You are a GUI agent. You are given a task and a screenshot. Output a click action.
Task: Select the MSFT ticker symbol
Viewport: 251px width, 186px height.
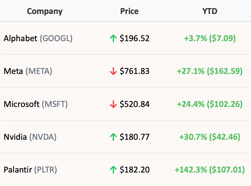pyautogui.click(x=55, y=104)
